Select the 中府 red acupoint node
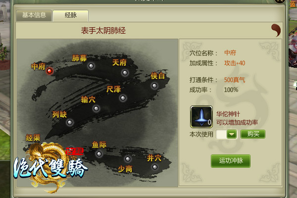Image resolution: width=297 pixels, height=198 pixels. [x=49, y=71]
